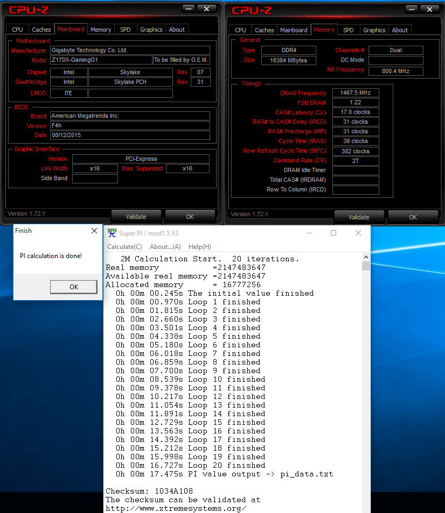Viewport: 445px width, 513px height.
Task: Click the Checksum: 1034A108 line
Action: pyautogui.click(x=149, y=491)
